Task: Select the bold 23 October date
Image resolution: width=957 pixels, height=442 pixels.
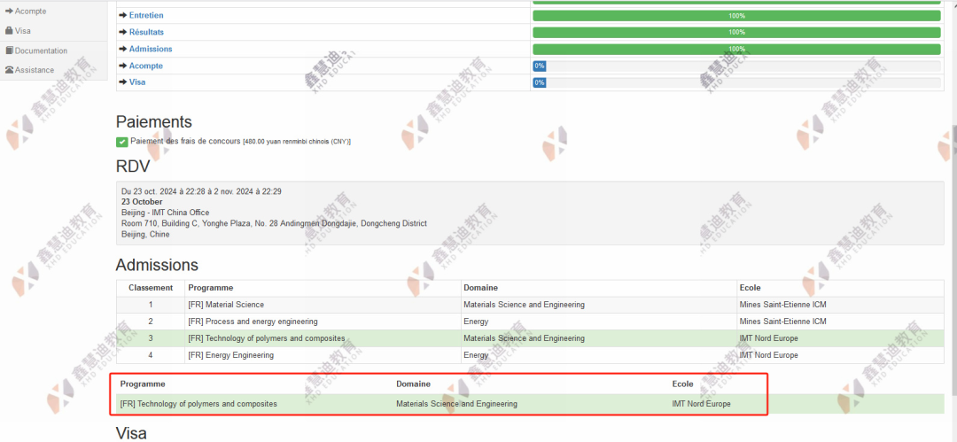Action: coord(142,201)
